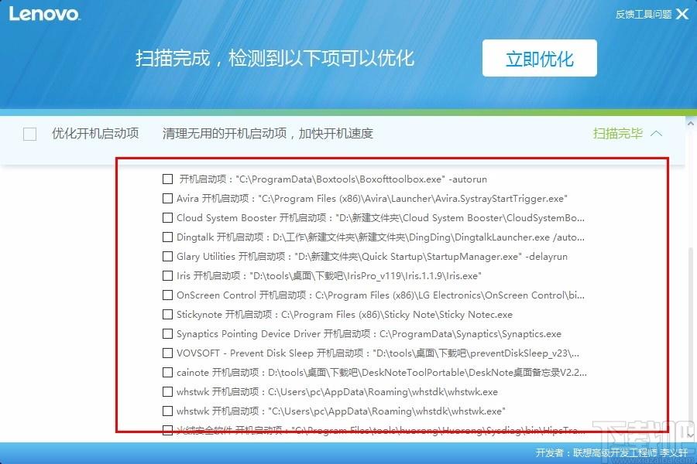Click the 立即优化 button
The image size is (697, 464).
coord(539,58)
